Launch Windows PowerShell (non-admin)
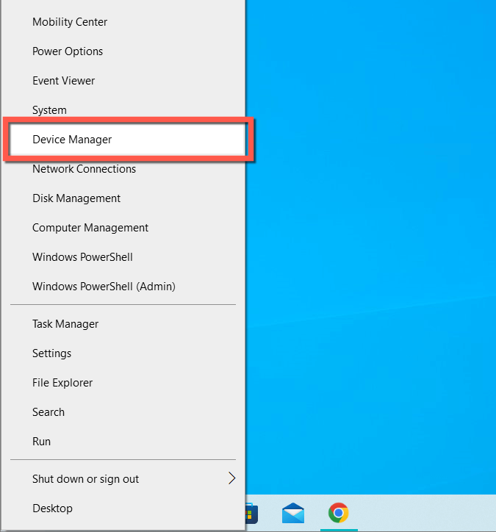The width and height of the screenshot is (496, 532). click(123, 257)
